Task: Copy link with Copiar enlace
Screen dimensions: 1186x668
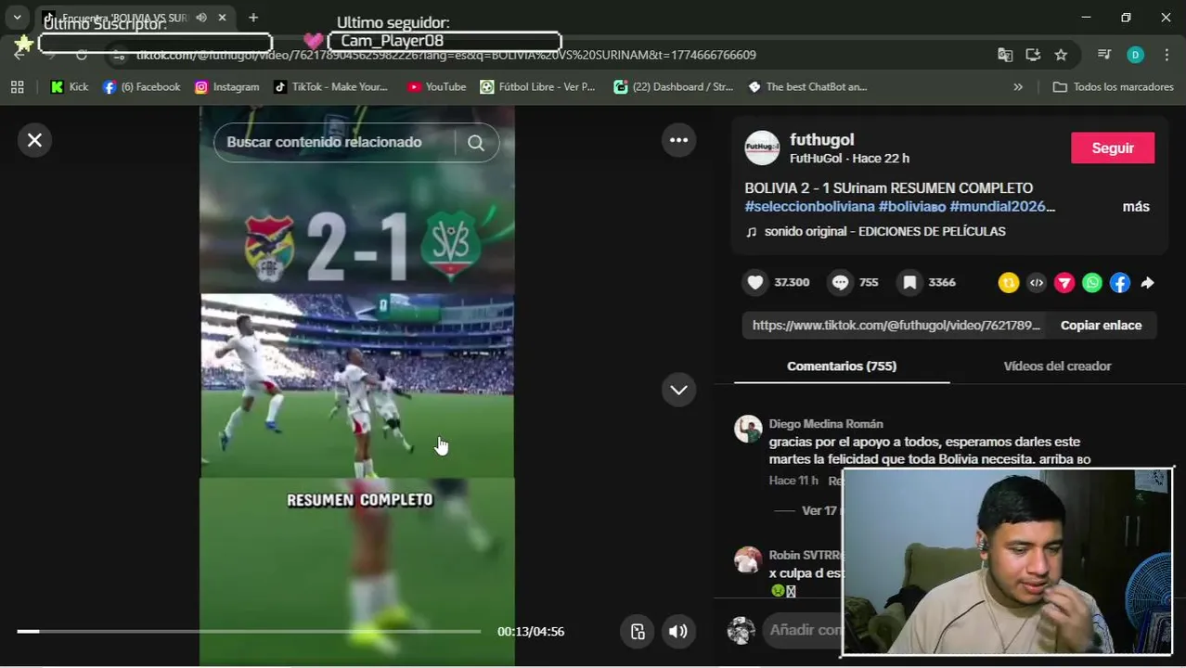Action: click(1102, 326)
